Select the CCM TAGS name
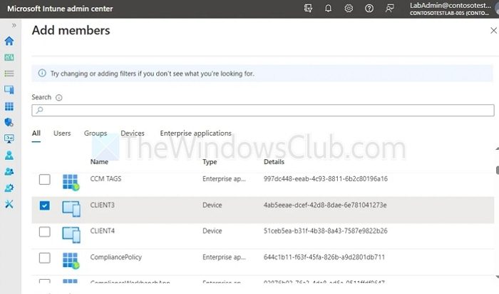The width and height of the screenshot is (499, 294). [106, 178]
